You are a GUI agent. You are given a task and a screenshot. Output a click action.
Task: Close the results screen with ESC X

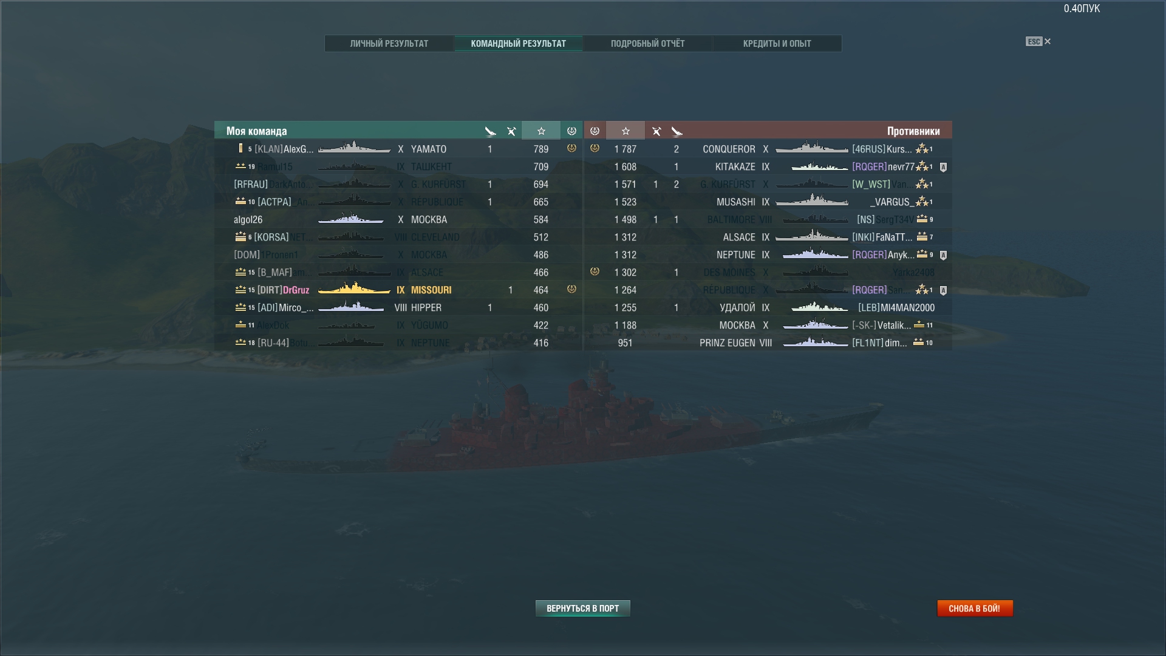[1038, 41]
